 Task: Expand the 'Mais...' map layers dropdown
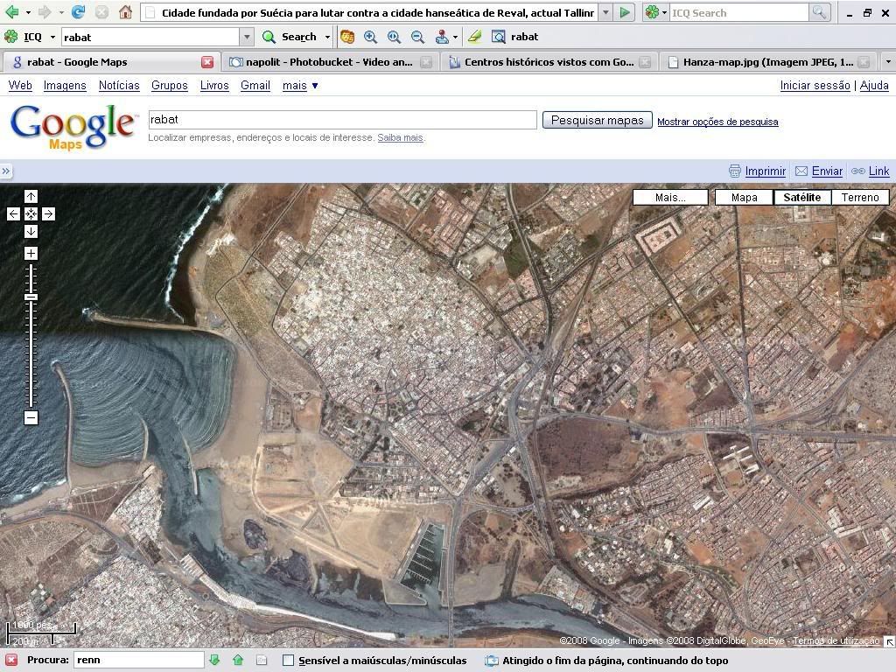tap(670, 197)
